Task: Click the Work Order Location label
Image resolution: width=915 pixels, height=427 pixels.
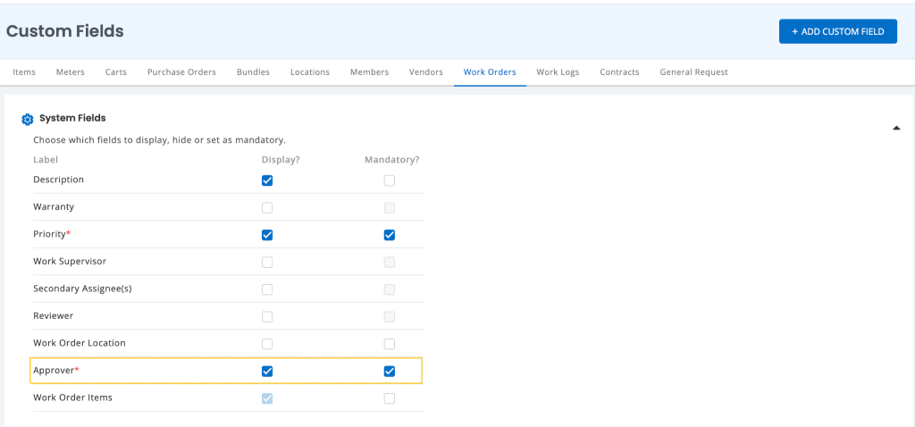Action: click(x=80, y=343)
